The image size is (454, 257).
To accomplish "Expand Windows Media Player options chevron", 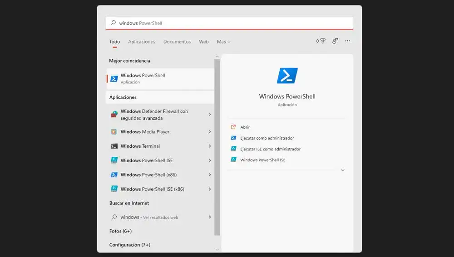I will tap(210, 132).
